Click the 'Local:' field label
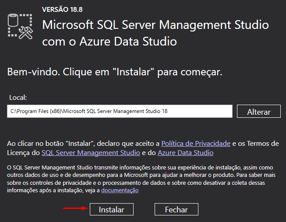 click(18, 98)
